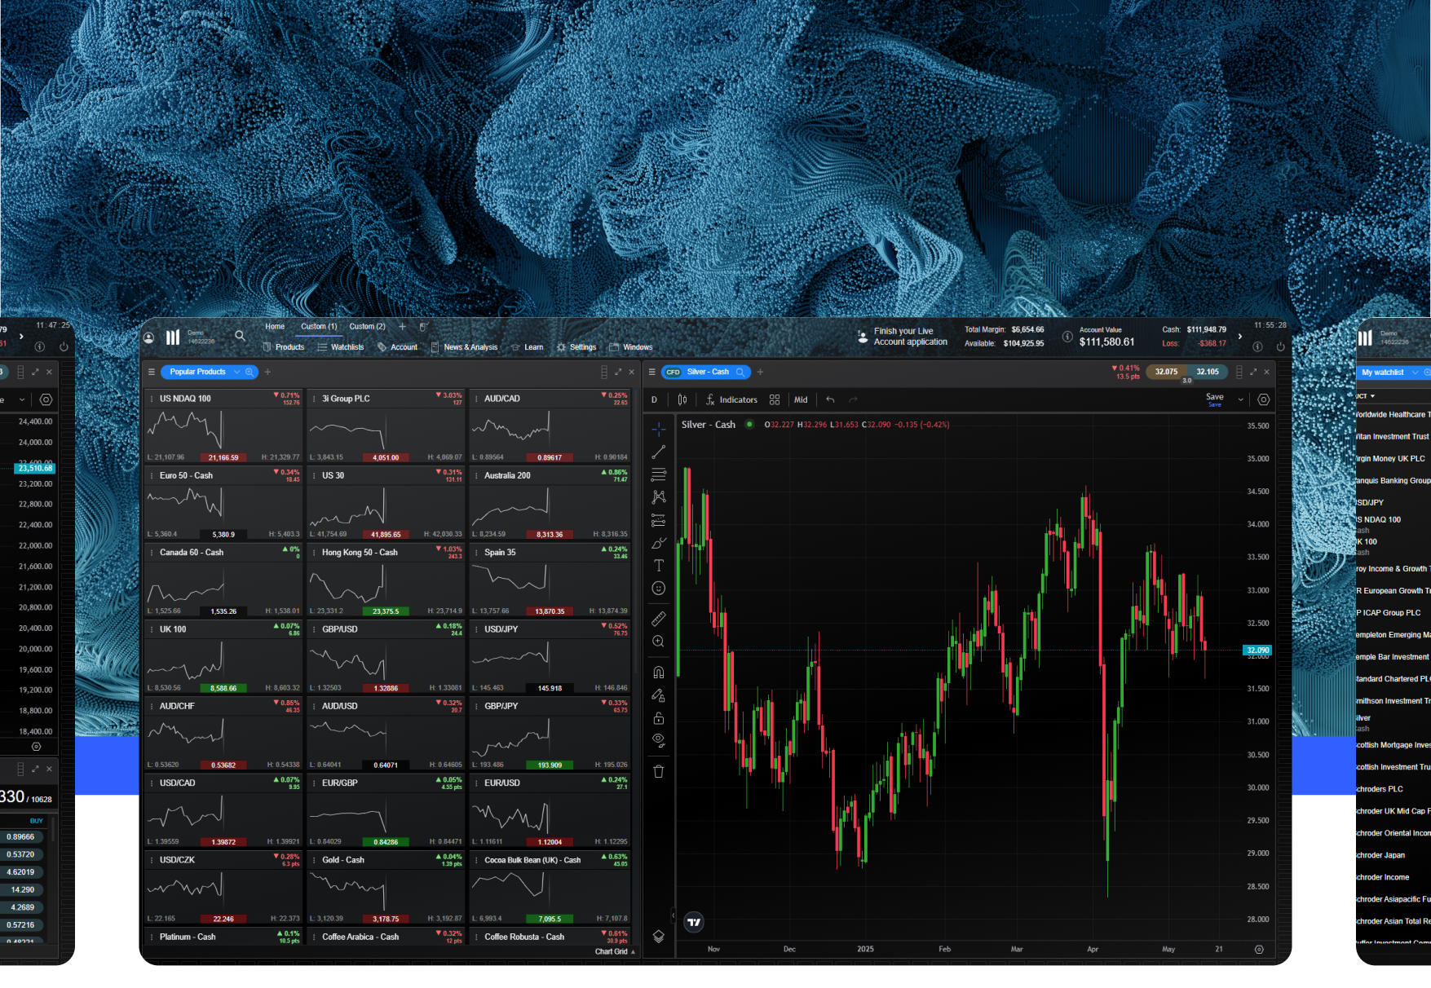The height and width of the screenshot is (988, 1431).
Task: Open the D timeframe interval selector
Action: pos(654,399)
